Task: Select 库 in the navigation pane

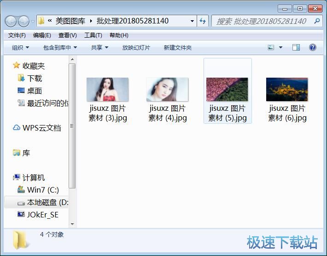Action: point(26,153)
